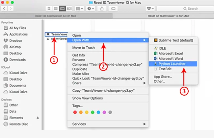Screen dimensions: 214x138
Task: Choose Get Info in context menu
Action: click(108, 55)
